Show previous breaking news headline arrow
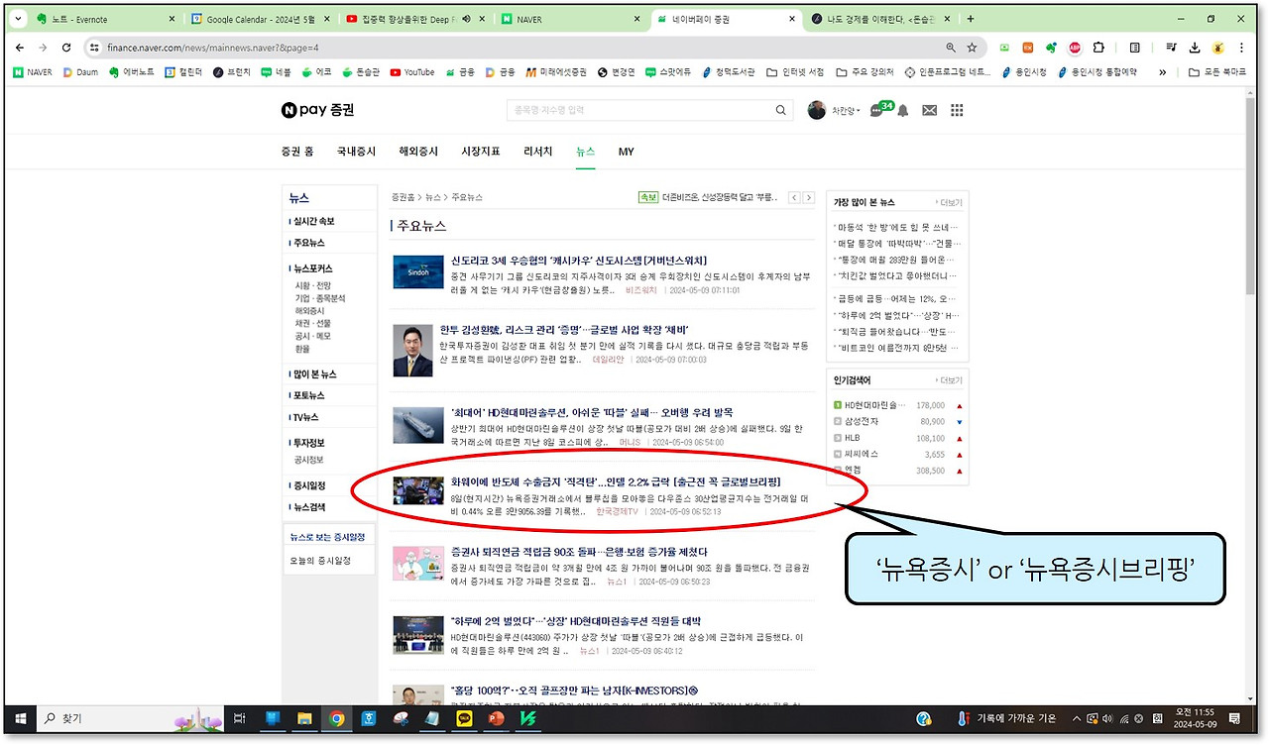 click(794, 198)
